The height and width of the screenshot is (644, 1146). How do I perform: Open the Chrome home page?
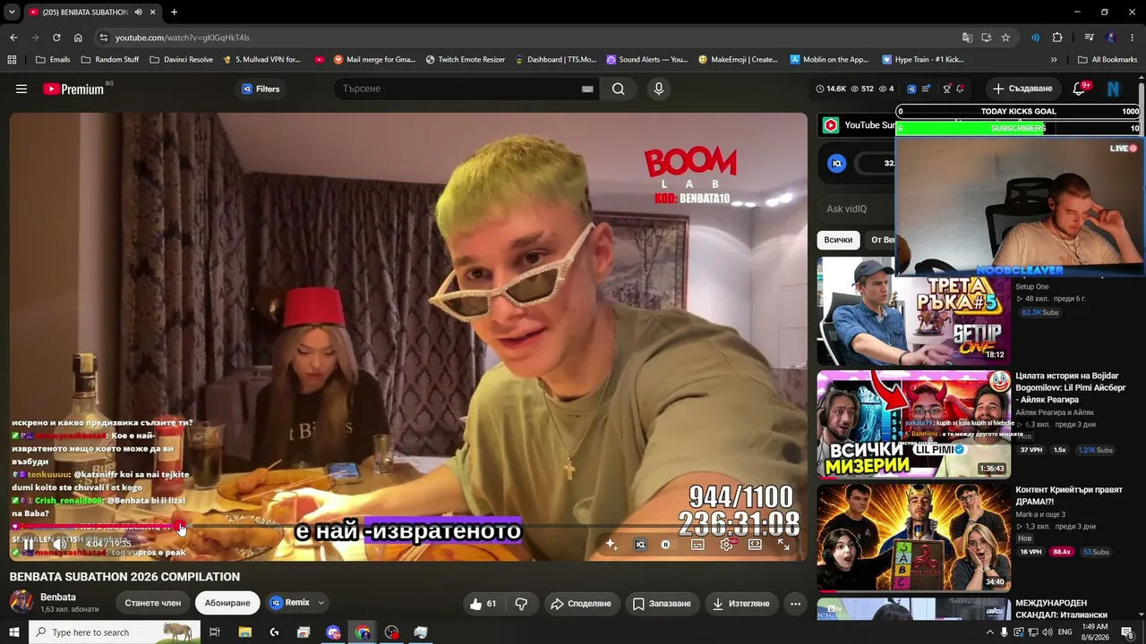[78, 38]
